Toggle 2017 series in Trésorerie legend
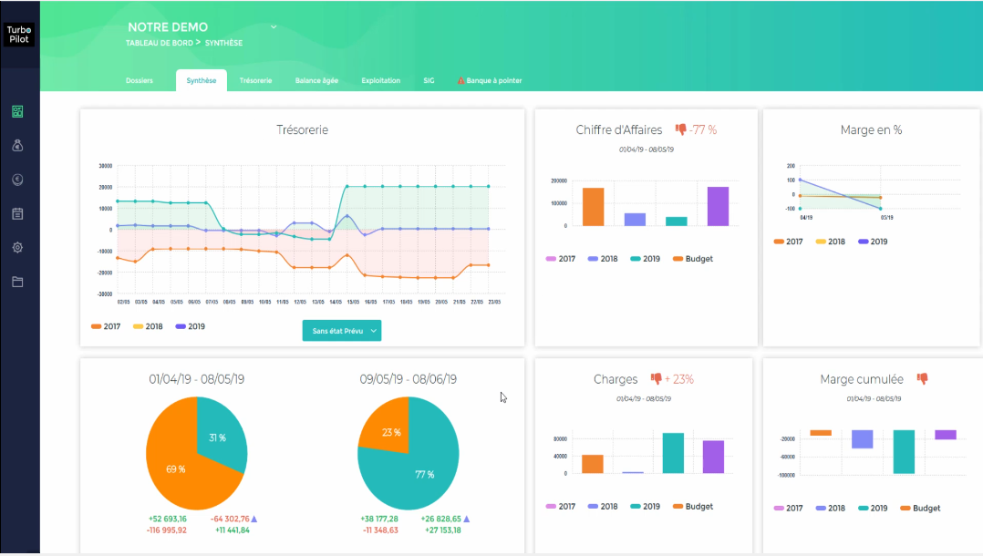The height and width of the screenshot is (556, 983). 106,326
